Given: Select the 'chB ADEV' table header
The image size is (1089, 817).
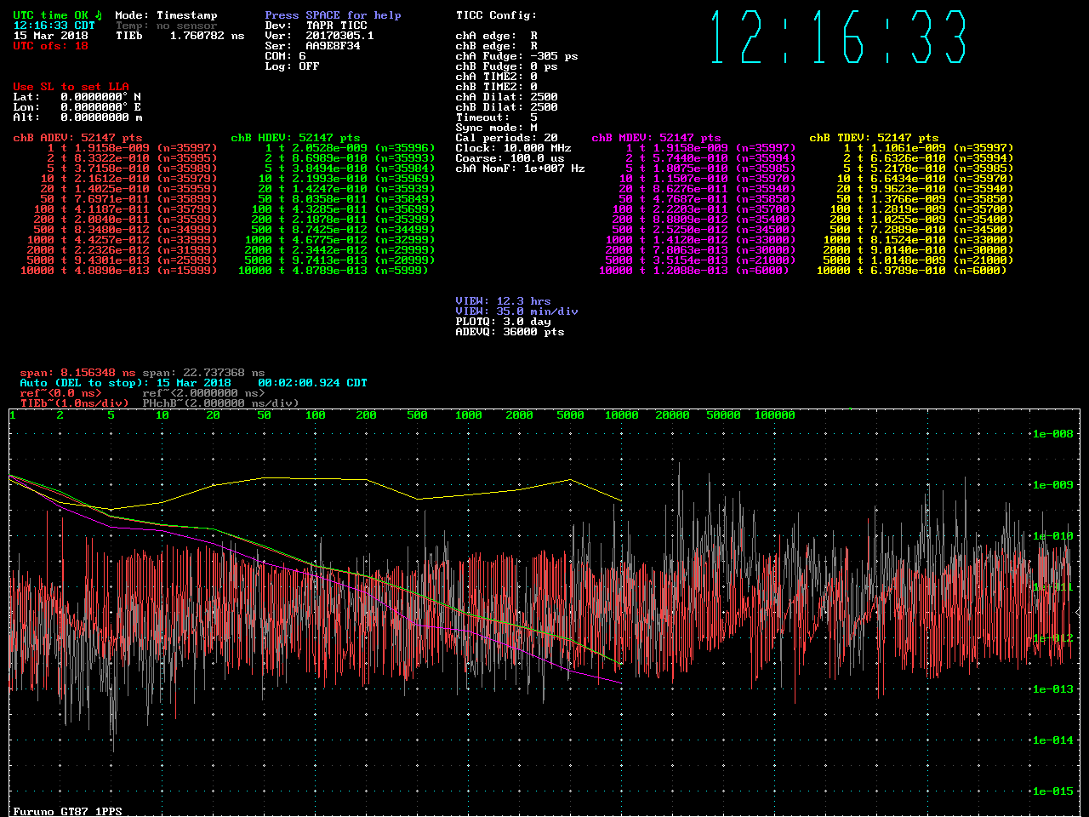Looking at the screenshot, I should tap(77, 138).
